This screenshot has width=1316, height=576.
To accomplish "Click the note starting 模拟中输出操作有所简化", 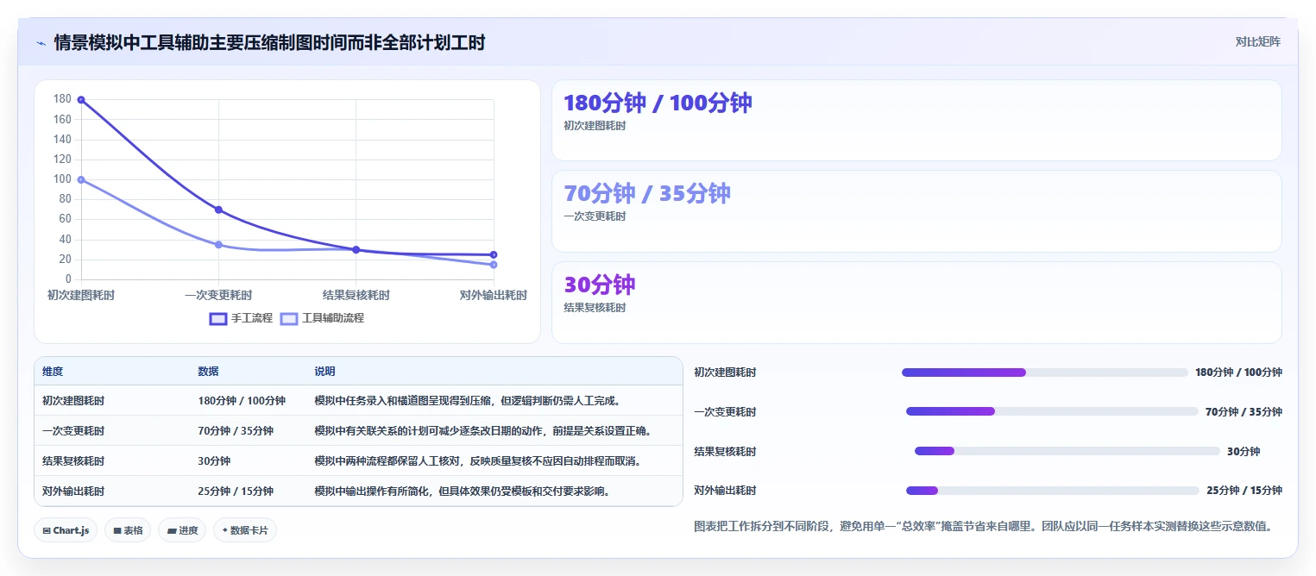I will point(464,491).
